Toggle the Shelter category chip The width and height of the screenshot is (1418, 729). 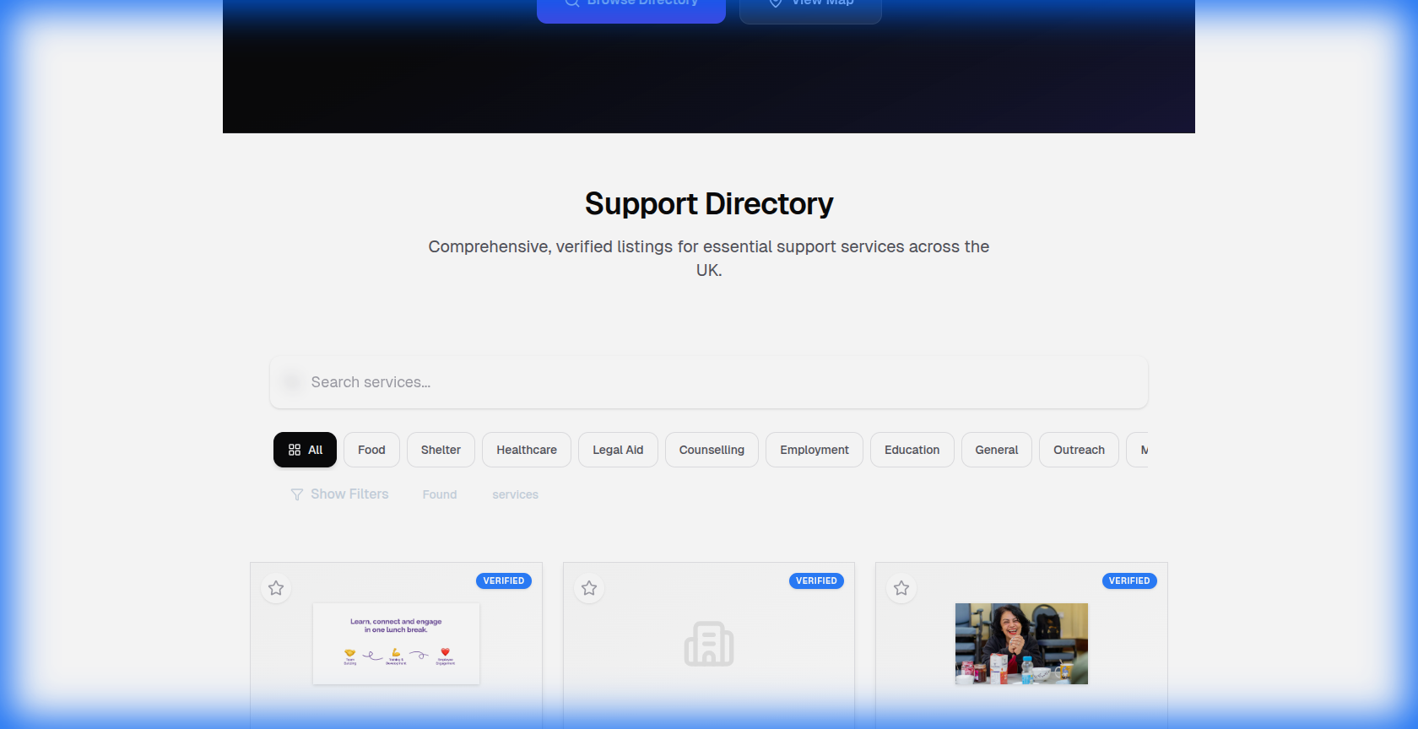(441, 450)
